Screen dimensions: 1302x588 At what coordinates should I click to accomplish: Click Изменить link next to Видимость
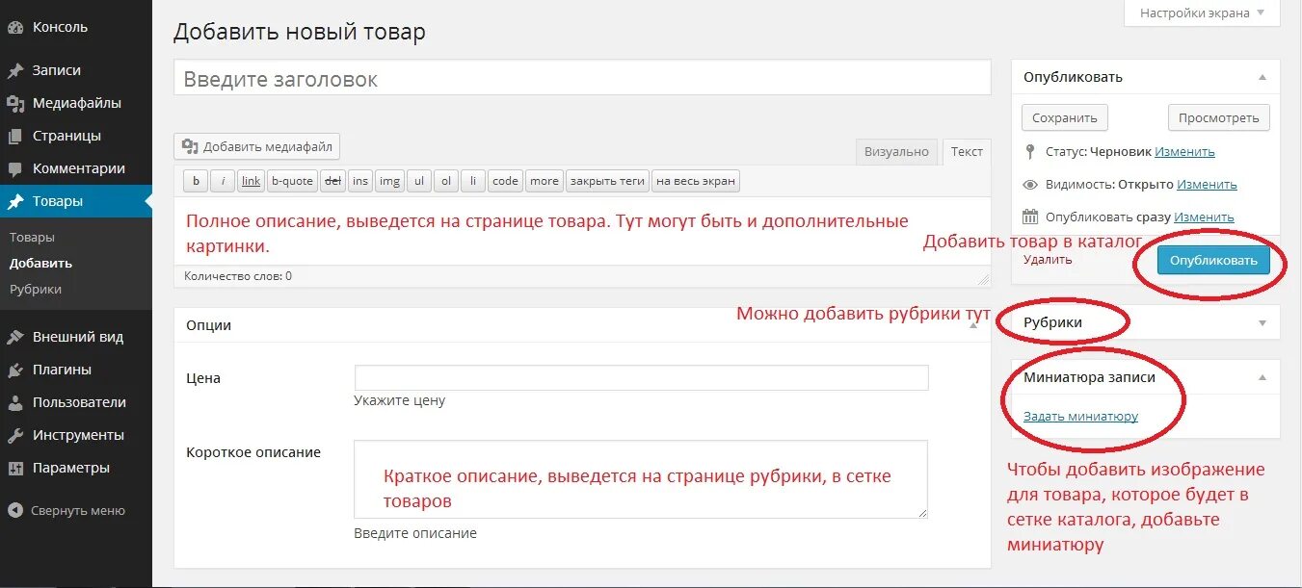pos(1207,185)
